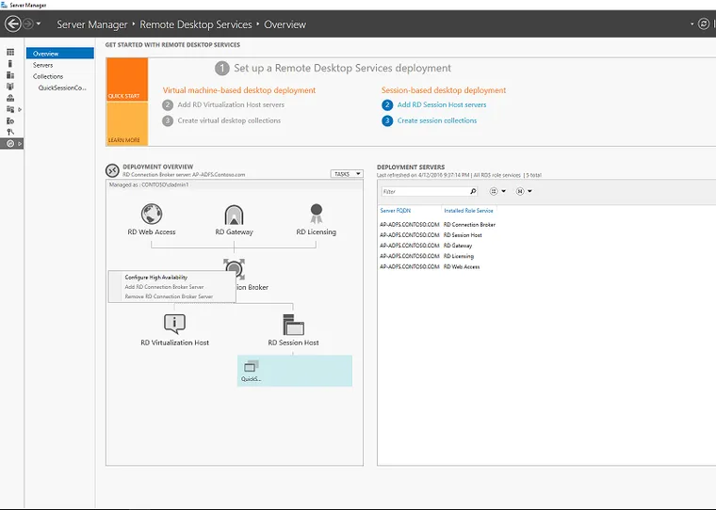Select the RD Session Host server row
716x510 pixels.
(x=431, y=235)
